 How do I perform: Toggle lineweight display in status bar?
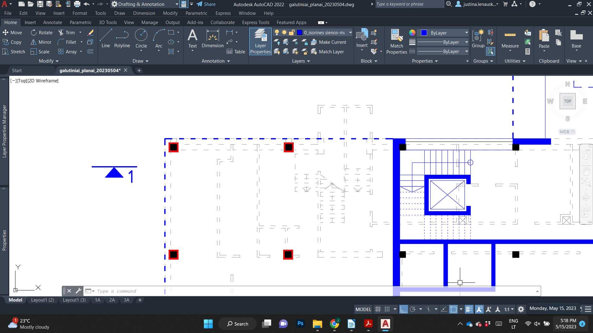click(469, 309)
